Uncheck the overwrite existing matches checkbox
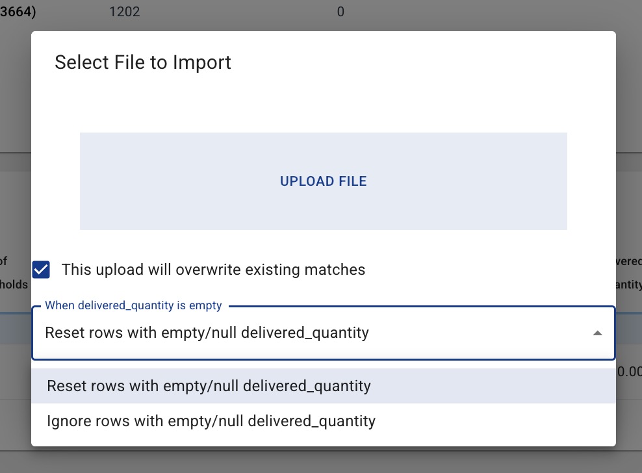642x473 pixels. (41, 270)
